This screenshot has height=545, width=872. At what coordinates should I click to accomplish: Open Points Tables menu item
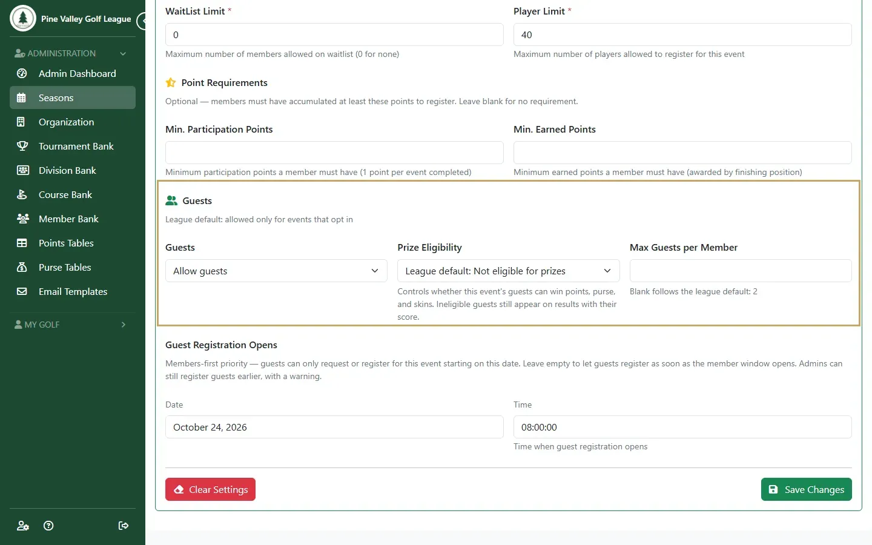point(73,243)
